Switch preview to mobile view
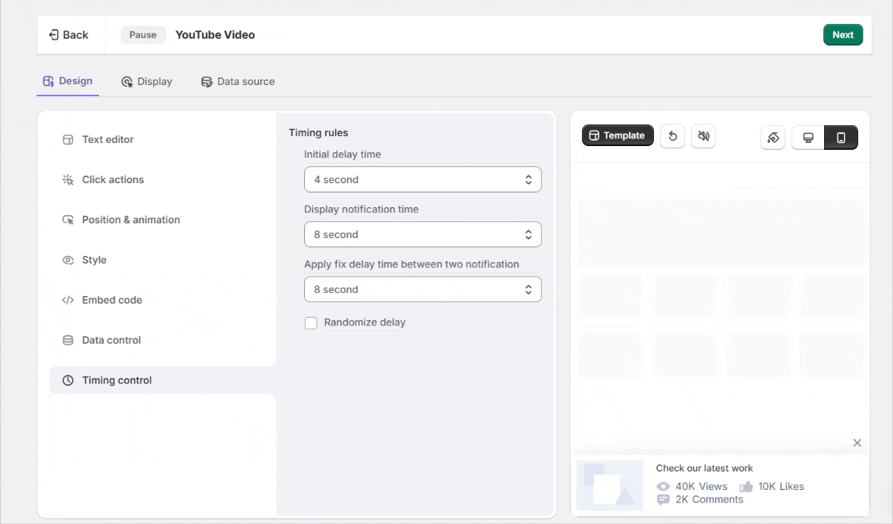Viewport: 893px width, 524px height. (841, 137)
